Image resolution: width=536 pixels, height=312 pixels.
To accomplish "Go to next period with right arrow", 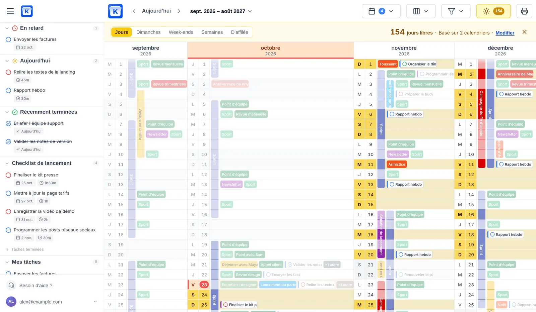I will pos(179,11).
